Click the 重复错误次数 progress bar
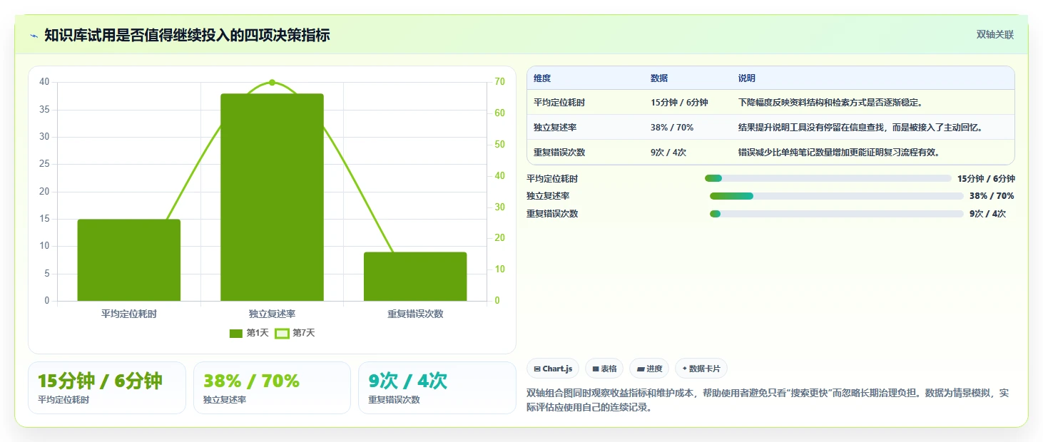Viewport: 1043px width, 442px height. (837, 214)
